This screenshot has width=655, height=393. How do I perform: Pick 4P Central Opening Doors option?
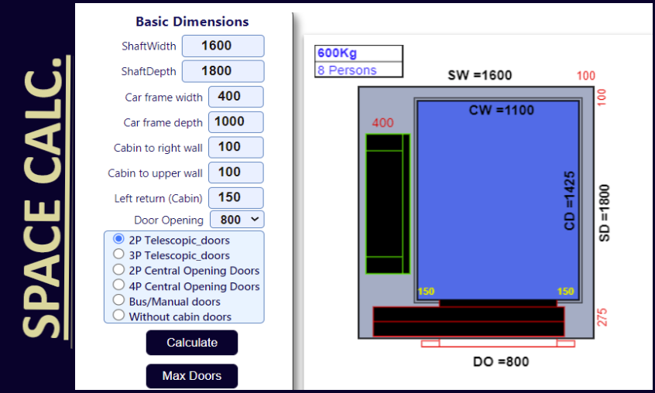[x=118, y=285]
